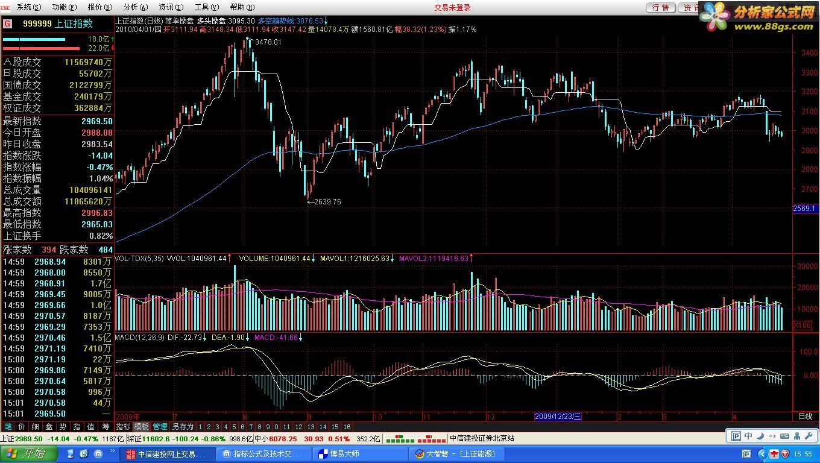Viewport: 820px width, 463px height.
Task: Select the 筹 tab
Action: coord(106,427)
